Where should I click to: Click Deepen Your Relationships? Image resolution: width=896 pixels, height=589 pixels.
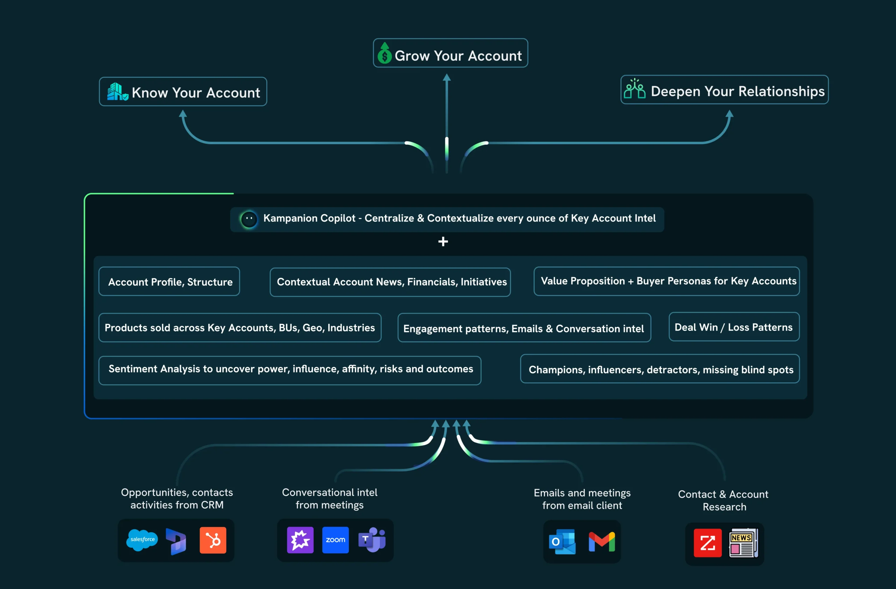pos(724,90)
